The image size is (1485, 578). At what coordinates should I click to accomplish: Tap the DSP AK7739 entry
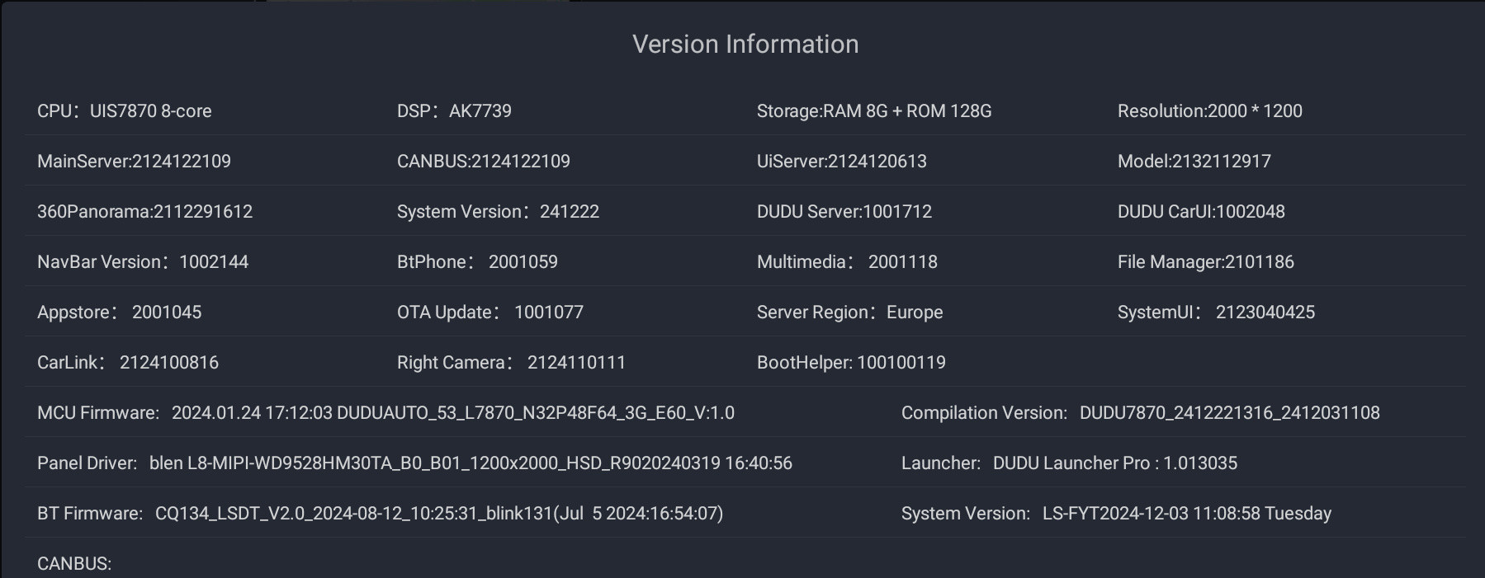454,111
